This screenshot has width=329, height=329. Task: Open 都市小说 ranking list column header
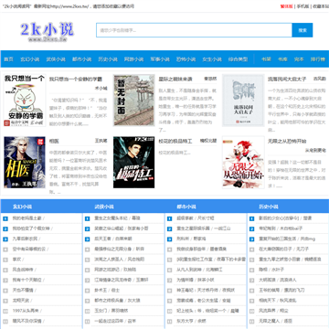tap(186, 207)
